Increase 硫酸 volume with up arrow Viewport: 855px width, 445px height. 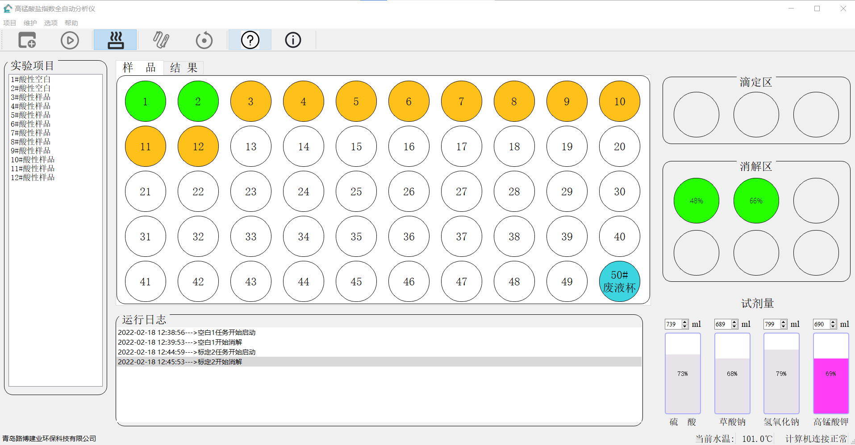pyautogui.click(x=685, y=322)
